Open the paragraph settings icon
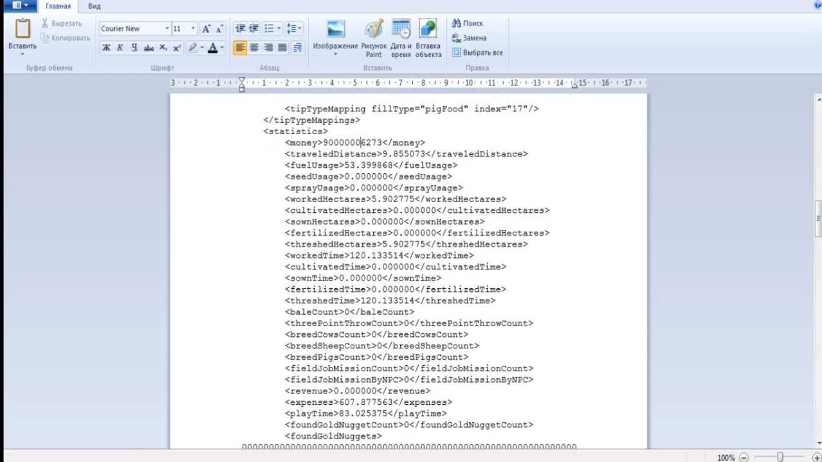The width and height of the screenshot is (822, 462). 298,48
